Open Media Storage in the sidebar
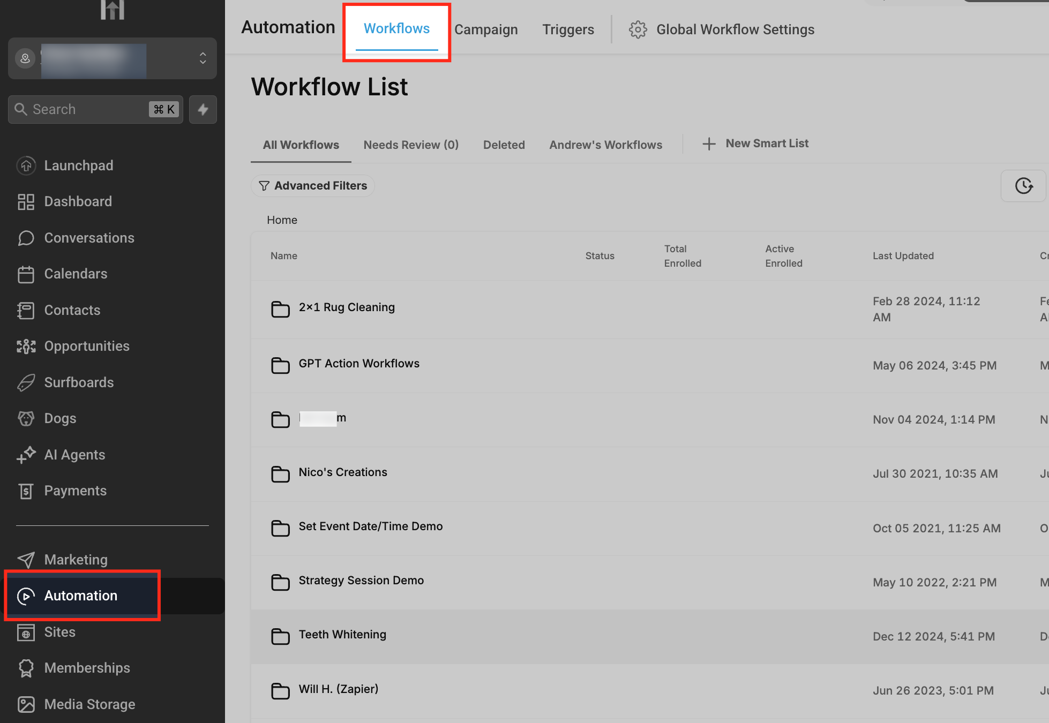This screenshot has height=723, width=1049. tap(89, 704)
